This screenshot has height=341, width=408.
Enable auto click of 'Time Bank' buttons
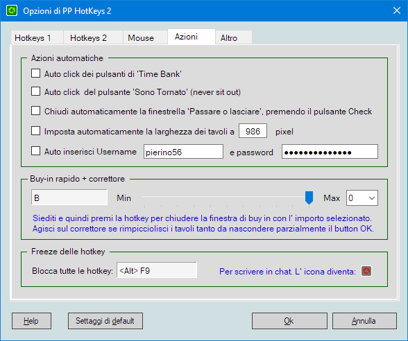pyautogui.click(x=35, y=73)
